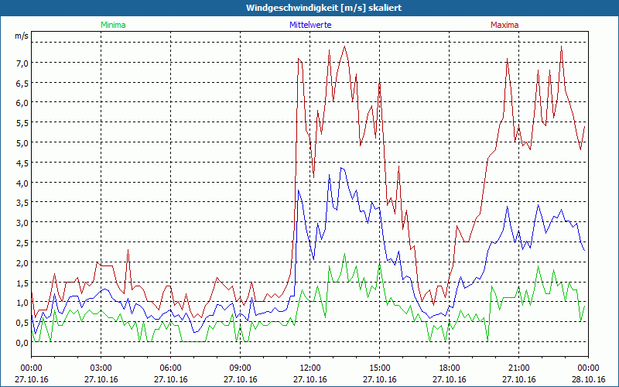Image resolution: width=619 pixels, height=387 pixels.
Task: Click the '27.10.16' date under 12:00
Action: pyautogui.click(x=310, y=379)
